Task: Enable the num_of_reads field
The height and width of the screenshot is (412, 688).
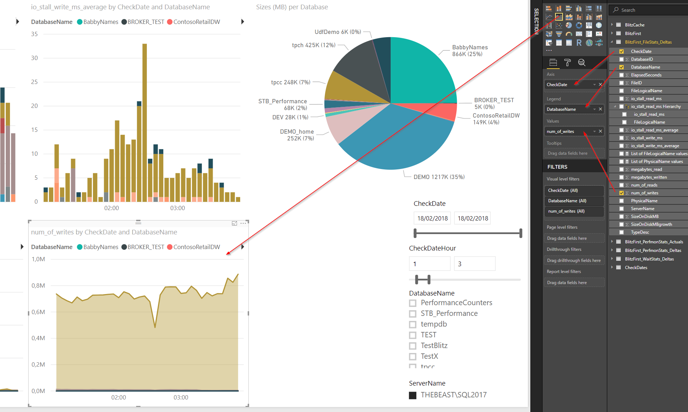Action: [x=622, y=185]
